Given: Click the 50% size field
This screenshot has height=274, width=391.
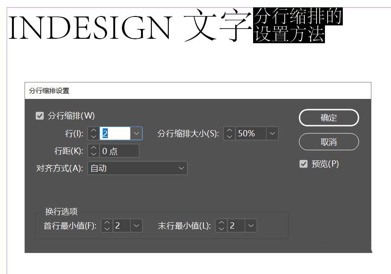Looking at the screenshot, I should (x=250, y=133).
